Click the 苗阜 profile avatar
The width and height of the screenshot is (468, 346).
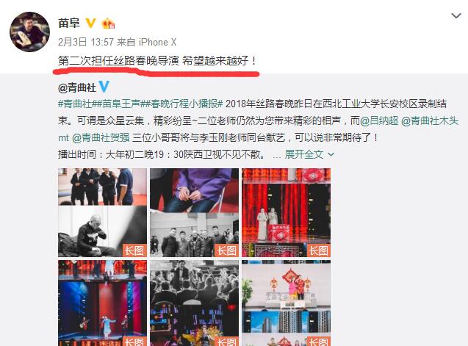coord(29,32)
